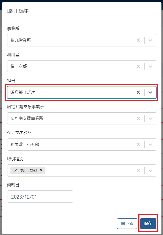The image size is (163, 235).
Task: Clear the 事業所 selection with its X icon
Action: point(138,40)
